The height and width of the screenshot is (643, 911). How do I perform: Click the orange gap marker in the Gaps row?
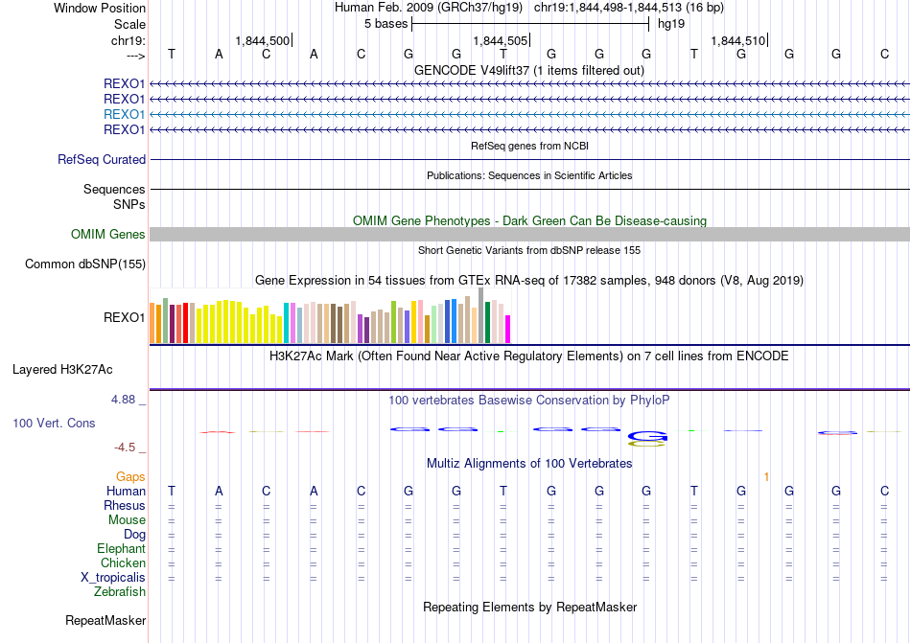pos(766,476)
